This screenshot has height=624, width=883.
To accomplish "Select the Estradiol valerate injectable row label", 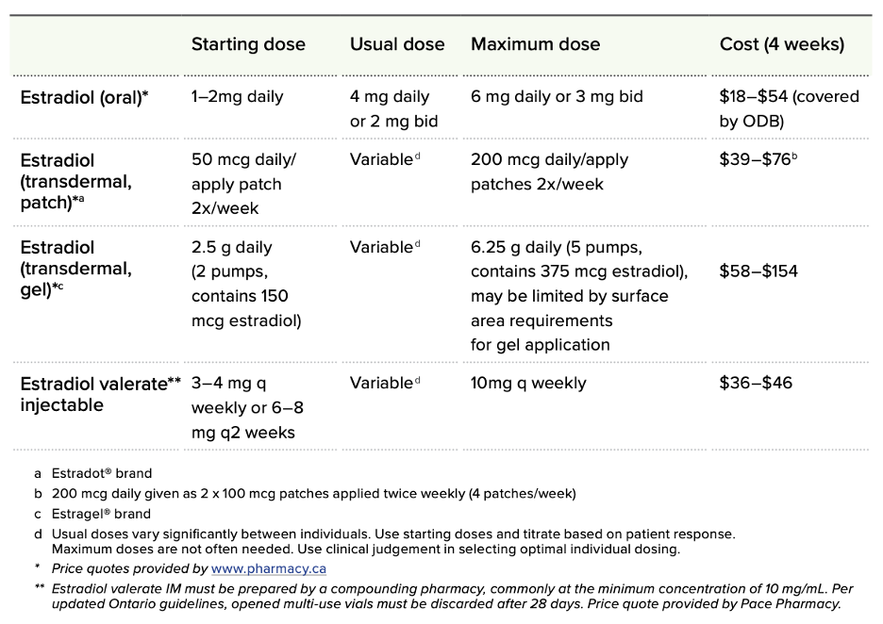I will click(x=100, y=394).
